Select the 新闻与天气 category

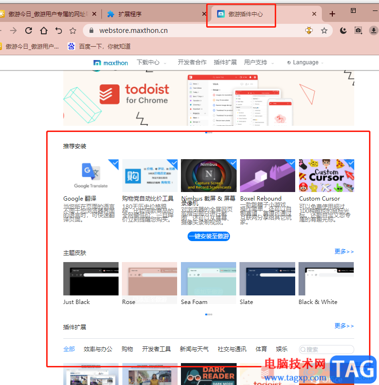pos(194,349)
